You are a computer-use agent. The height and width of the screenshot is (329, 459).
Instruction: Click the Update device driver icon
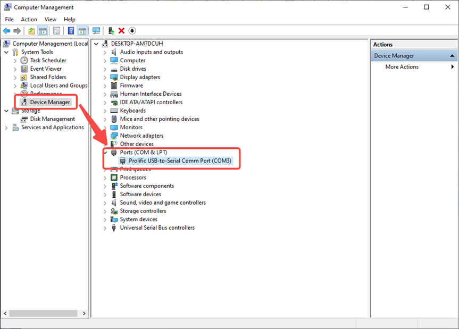(x=111, y=31)
